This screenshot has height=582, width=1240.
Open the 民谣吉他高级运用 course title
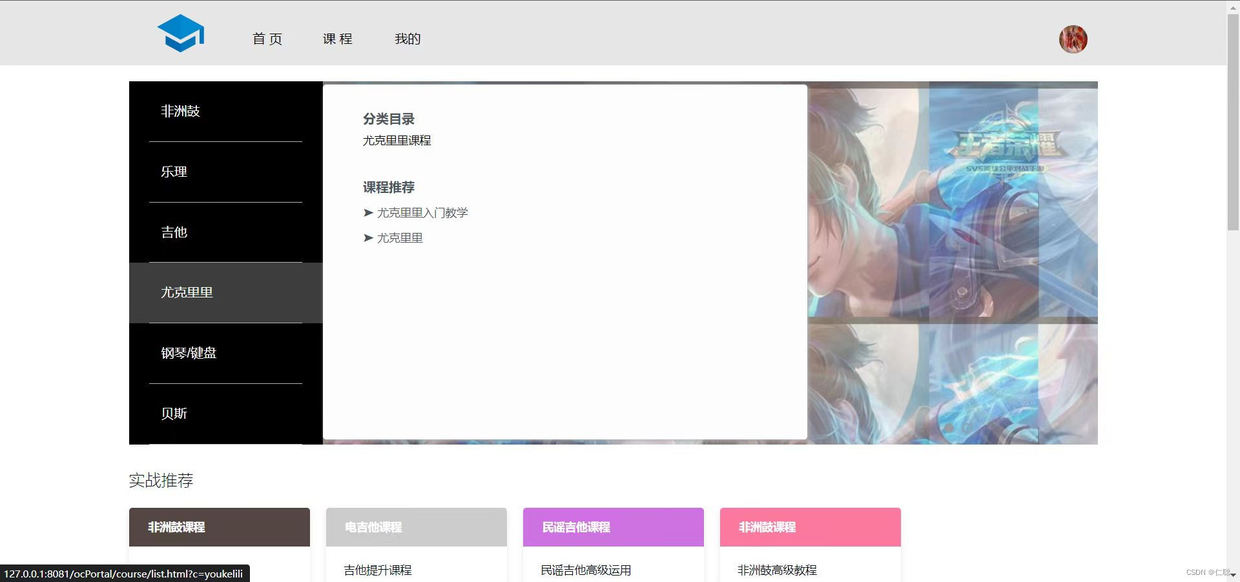click(x=586, y=570)
